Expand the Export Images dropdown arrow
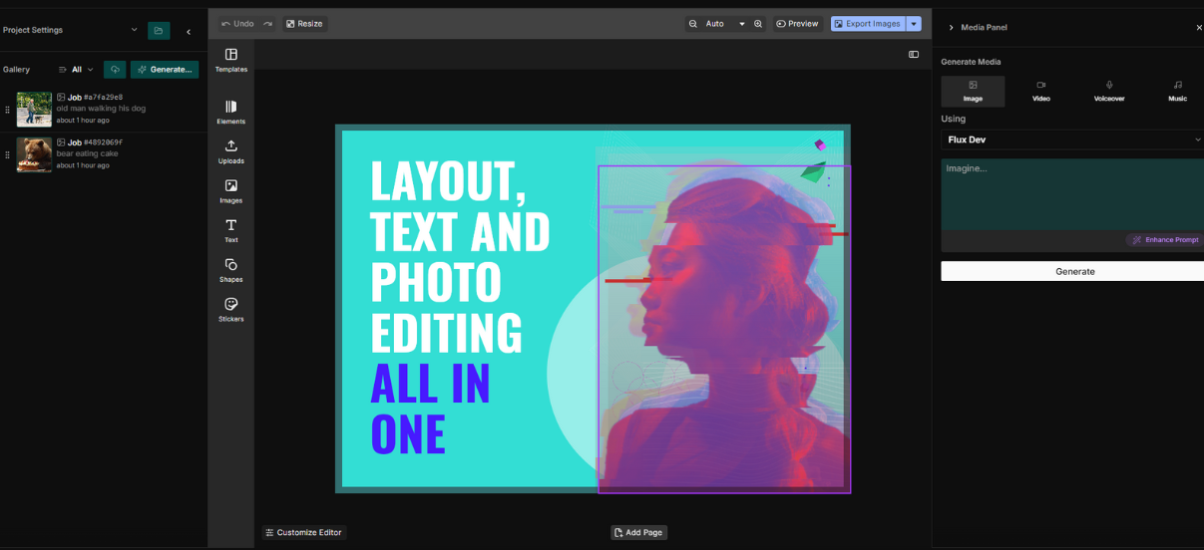The height and width of the screenshot is (550, 1204). pos(913,24)
